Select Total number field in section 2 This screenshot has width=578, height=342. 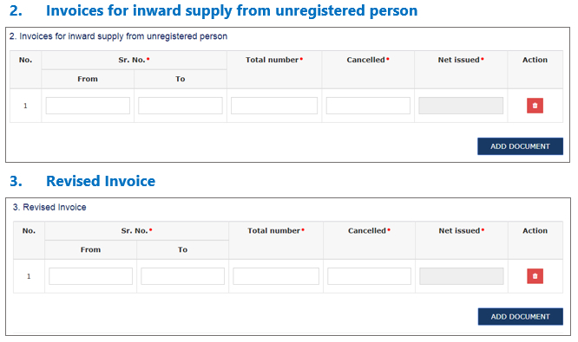274,106
